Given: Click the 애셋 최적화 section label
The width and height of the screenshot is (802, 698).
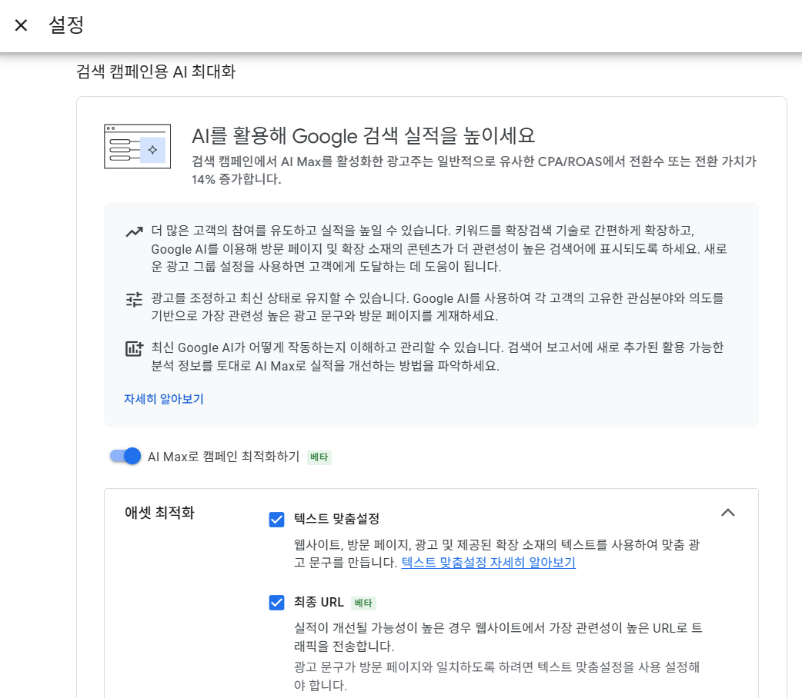Looking at the screenshot, I should 159,513.
